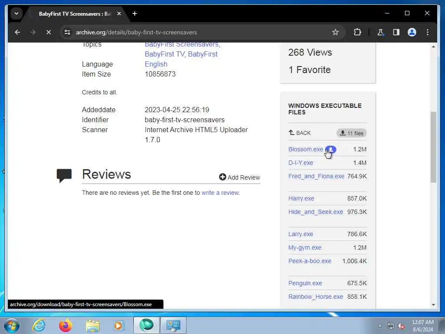Follow the 'write a review' link
The height and width of the screenshot is (334, 445).
[x=220, y=193]
